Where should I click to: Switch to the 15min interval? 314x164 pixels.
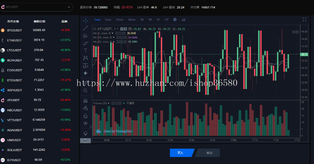120,20
